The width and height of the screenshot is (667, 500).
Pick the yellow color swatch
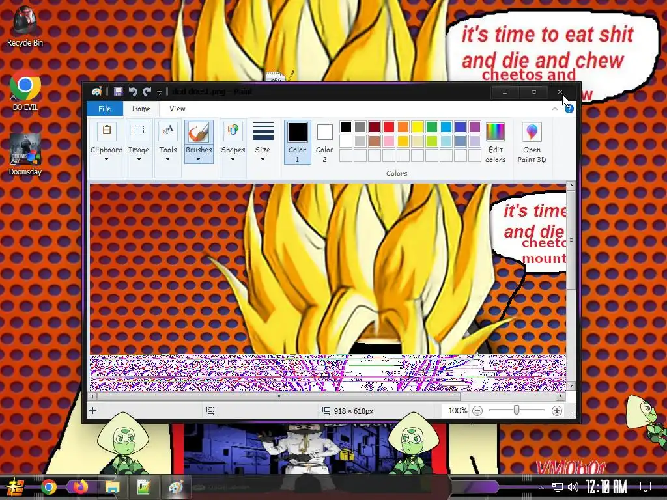tap(418, 127)
